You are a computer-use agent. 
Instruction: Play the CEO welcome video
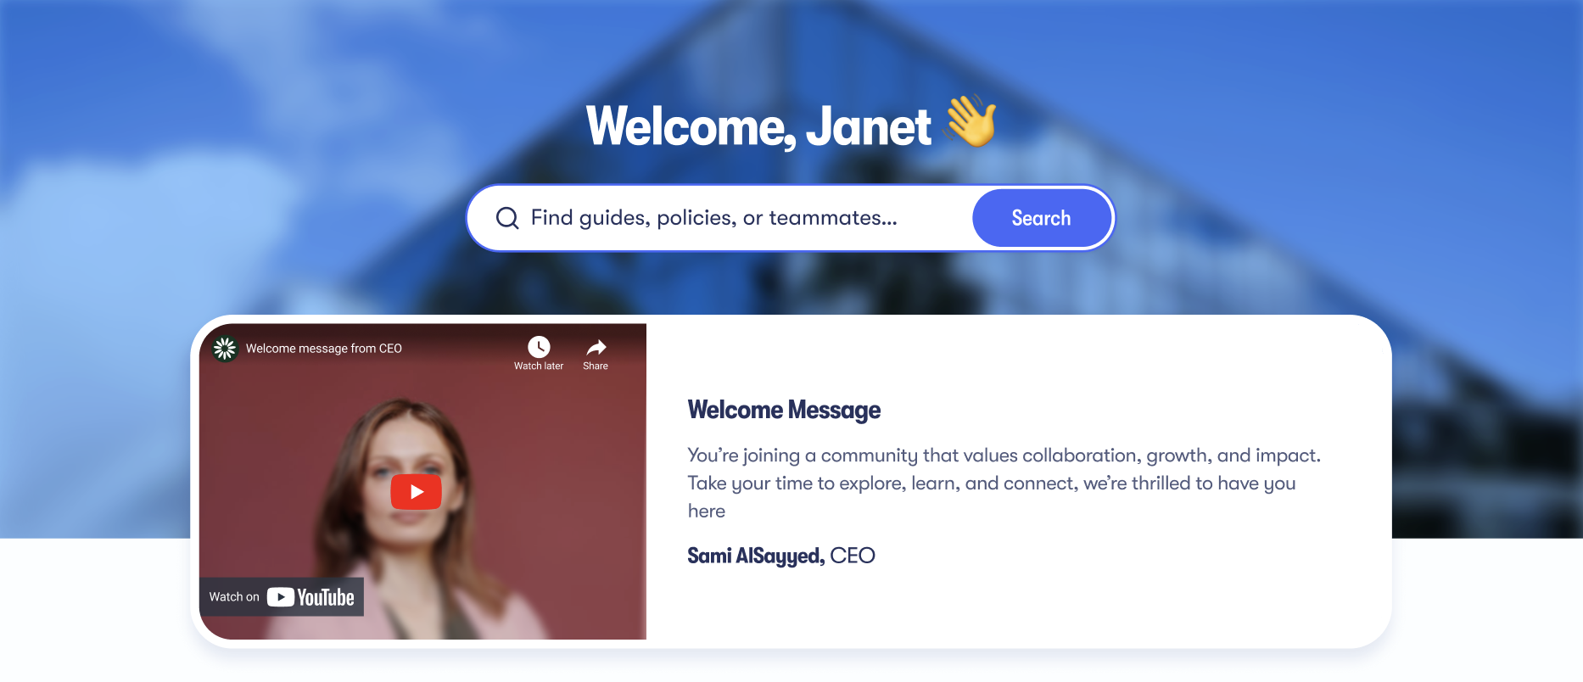(416, 492)
